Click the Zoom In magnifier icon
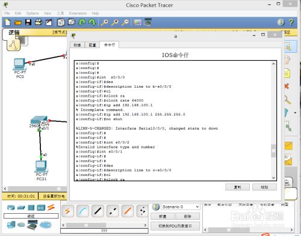 tap(105, 22)
